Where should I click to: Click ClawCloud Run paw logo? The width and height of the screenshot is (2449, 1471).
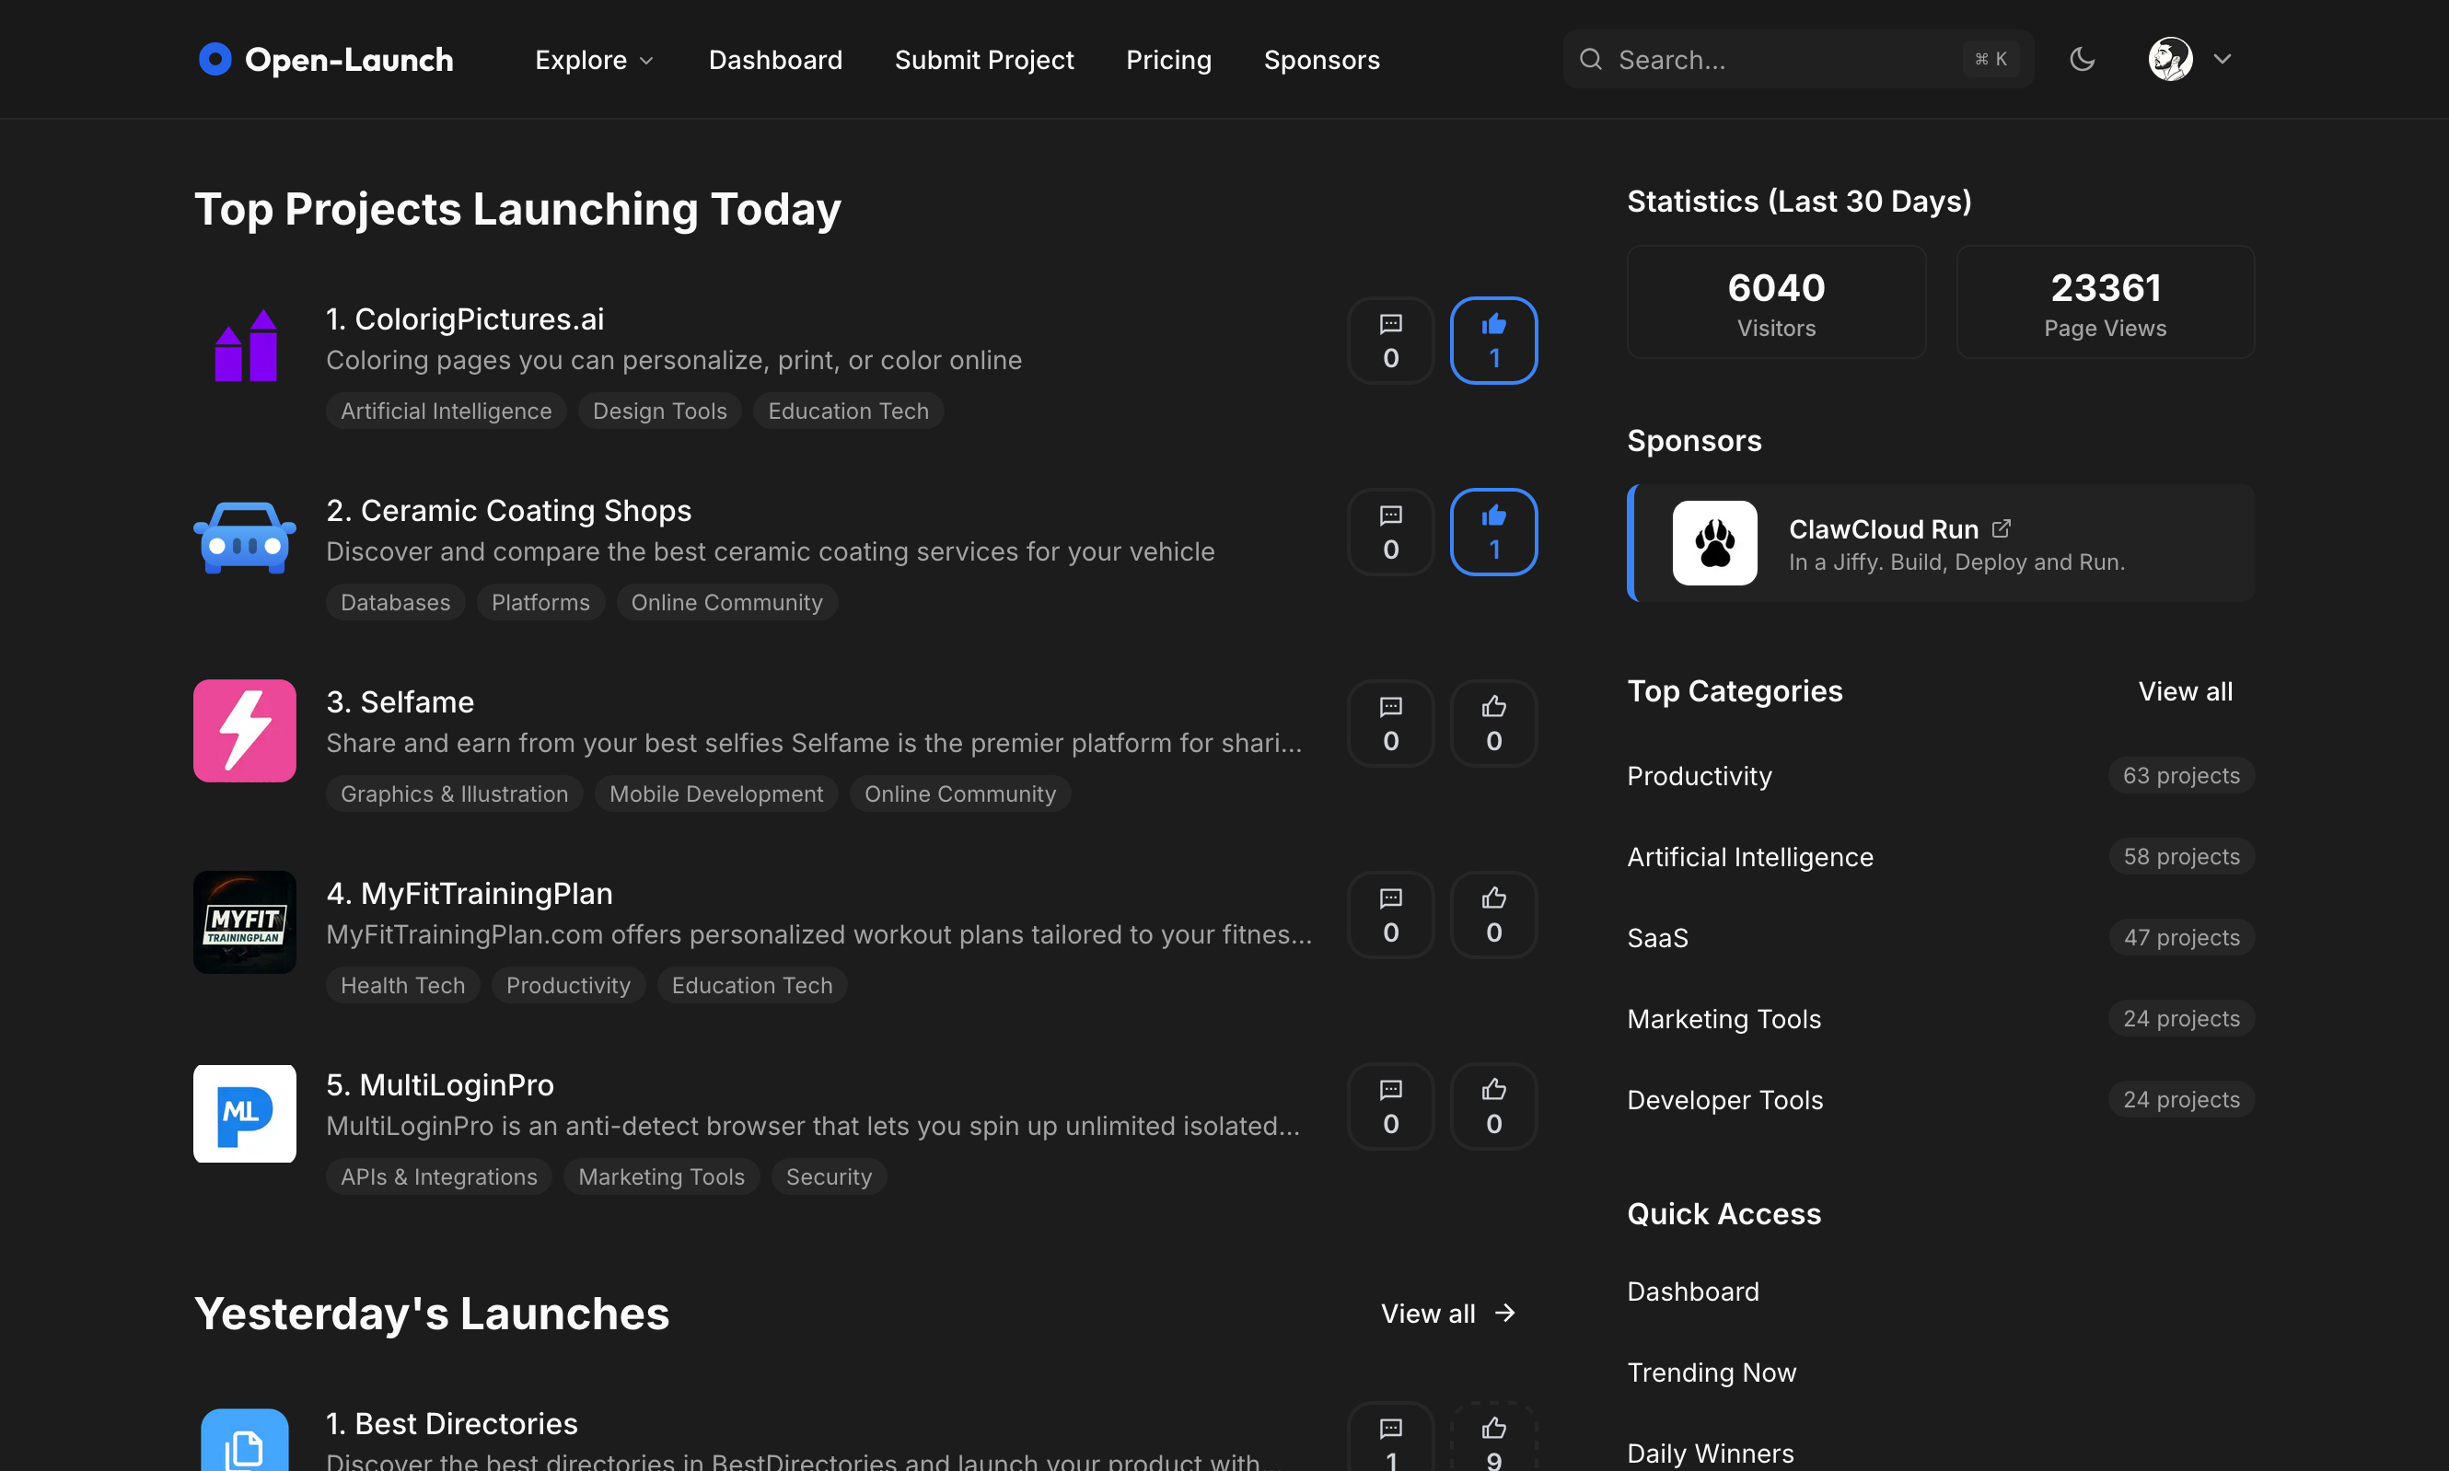pos(1714,543)
